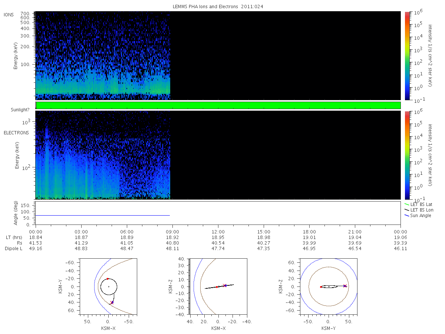Click the electrons intensity color bar

tap(407, 155)
